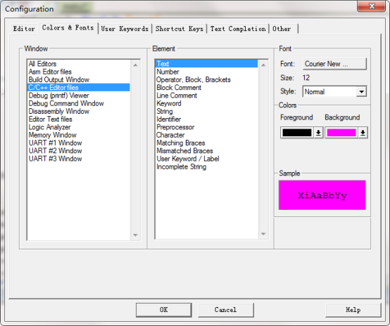Image resolution: width=390 pixels, height=326 pixels.
Task: Pick Identifier element
Action: (x=207, y=119)
